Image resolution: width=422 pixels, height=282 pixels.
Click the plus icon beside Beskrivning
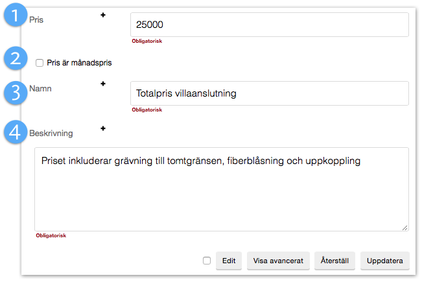[102, 128]
